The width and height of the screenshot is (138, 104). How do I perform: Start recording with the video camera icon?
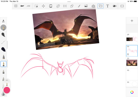tap(115, 6)
